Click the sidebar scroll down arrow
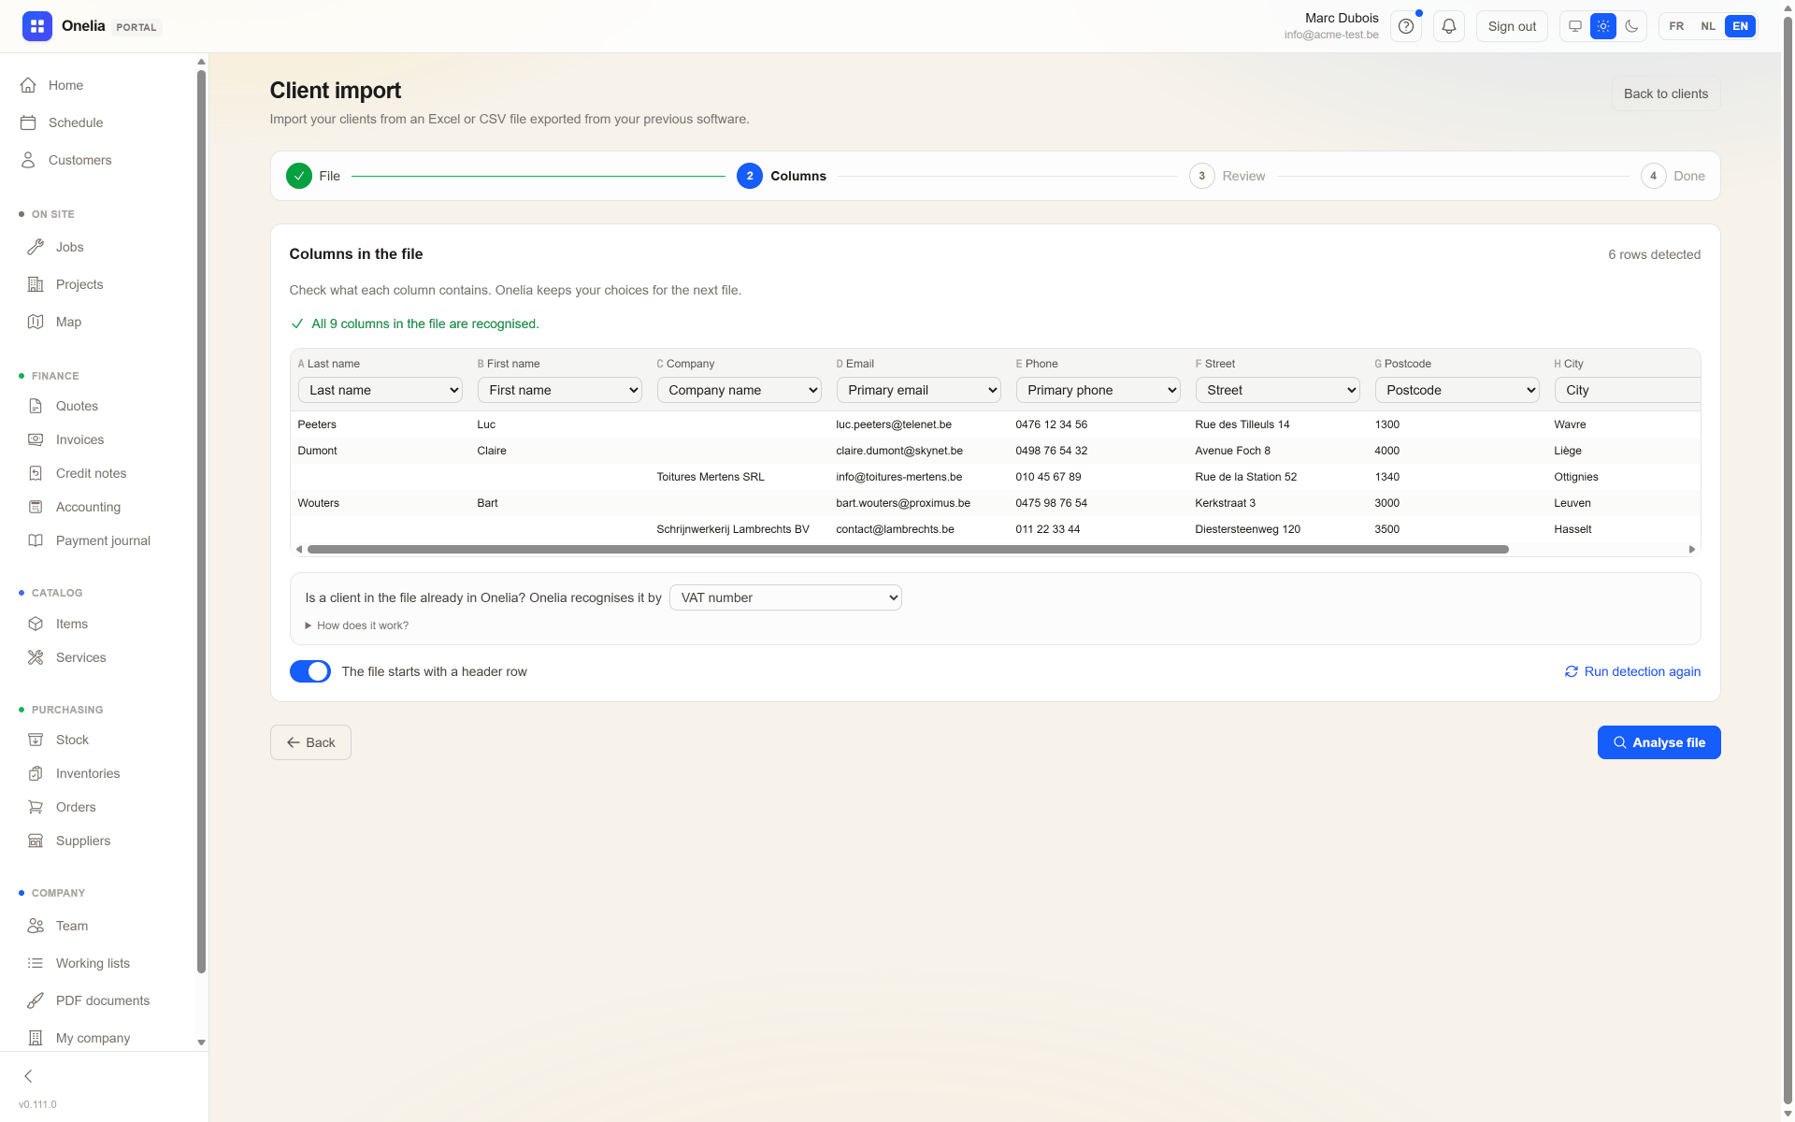 point(201,1043)
